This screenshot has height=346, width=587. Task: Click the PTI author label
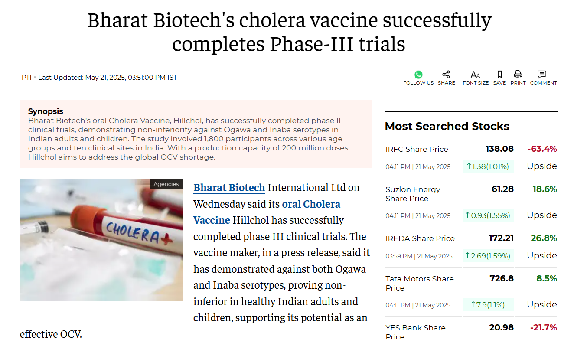pos(26,78)
